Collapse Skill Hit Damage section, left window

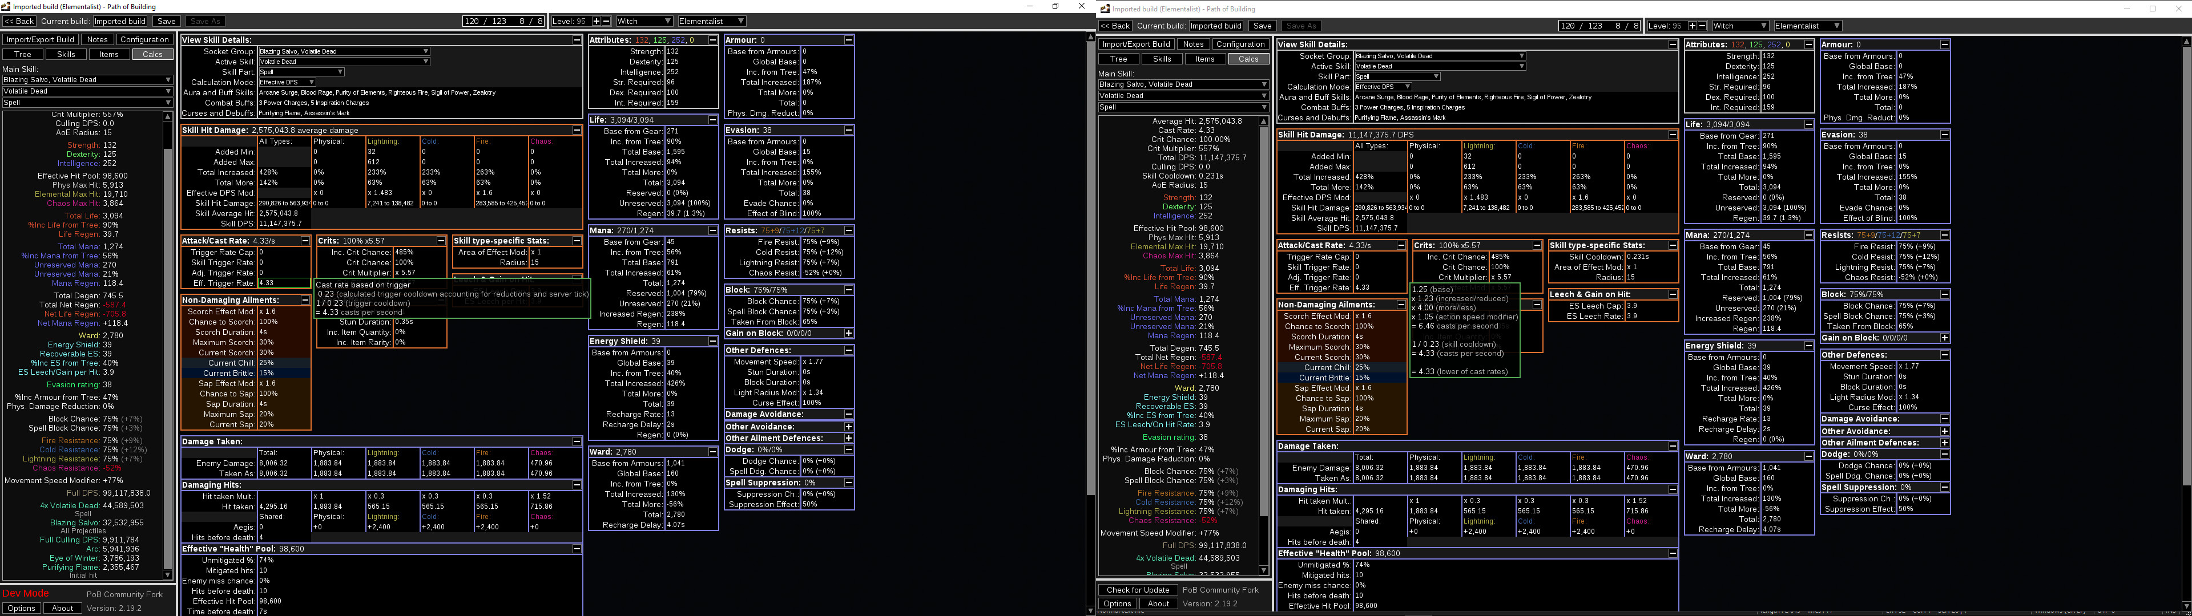[x=577, y=130]
